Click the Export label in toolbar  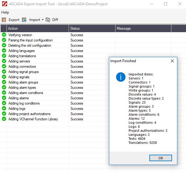pyautogui.click(x=14, y=20)
